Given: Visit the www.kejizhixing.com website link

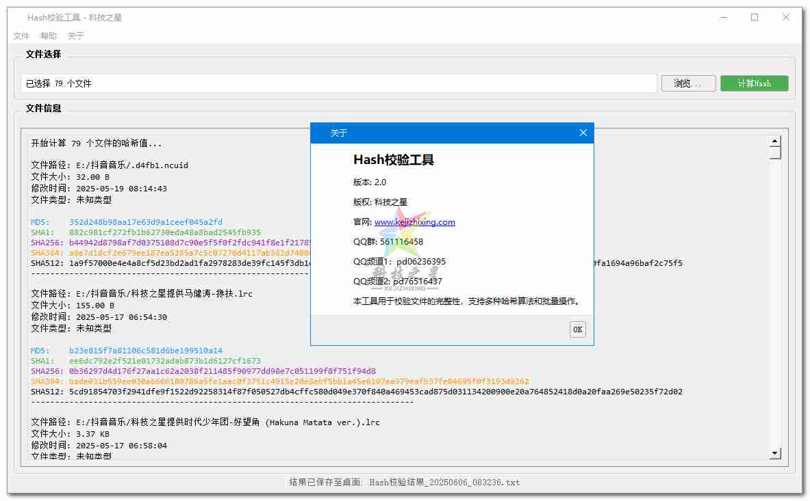Looking at the screenshot, I should pyautogui.click(x=414, y=222).
